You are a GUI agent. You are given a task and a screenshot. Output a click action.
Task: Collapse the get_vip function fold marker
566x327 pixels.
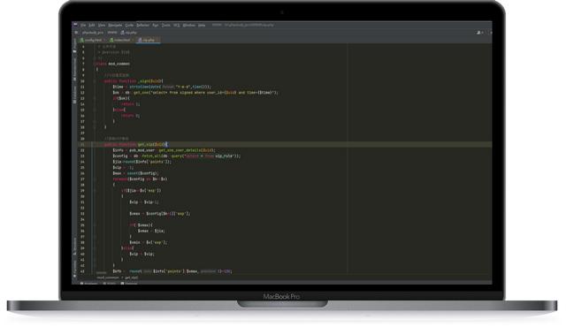point(95,145)
